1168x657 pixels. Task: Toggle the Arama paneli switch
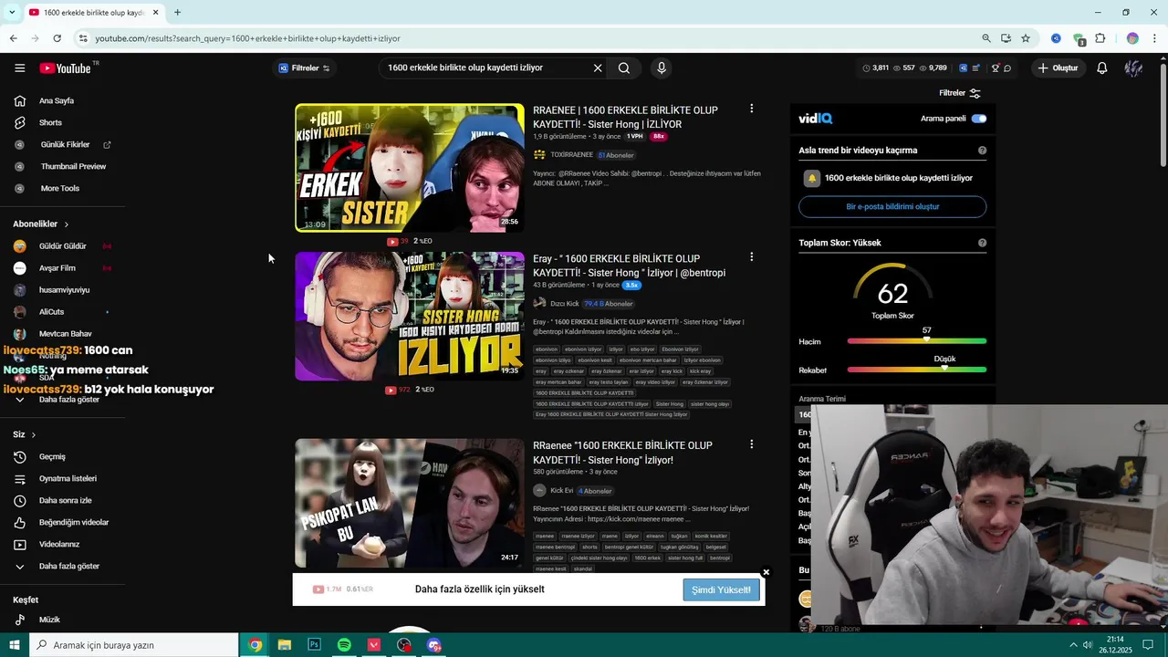coord(979,119)
